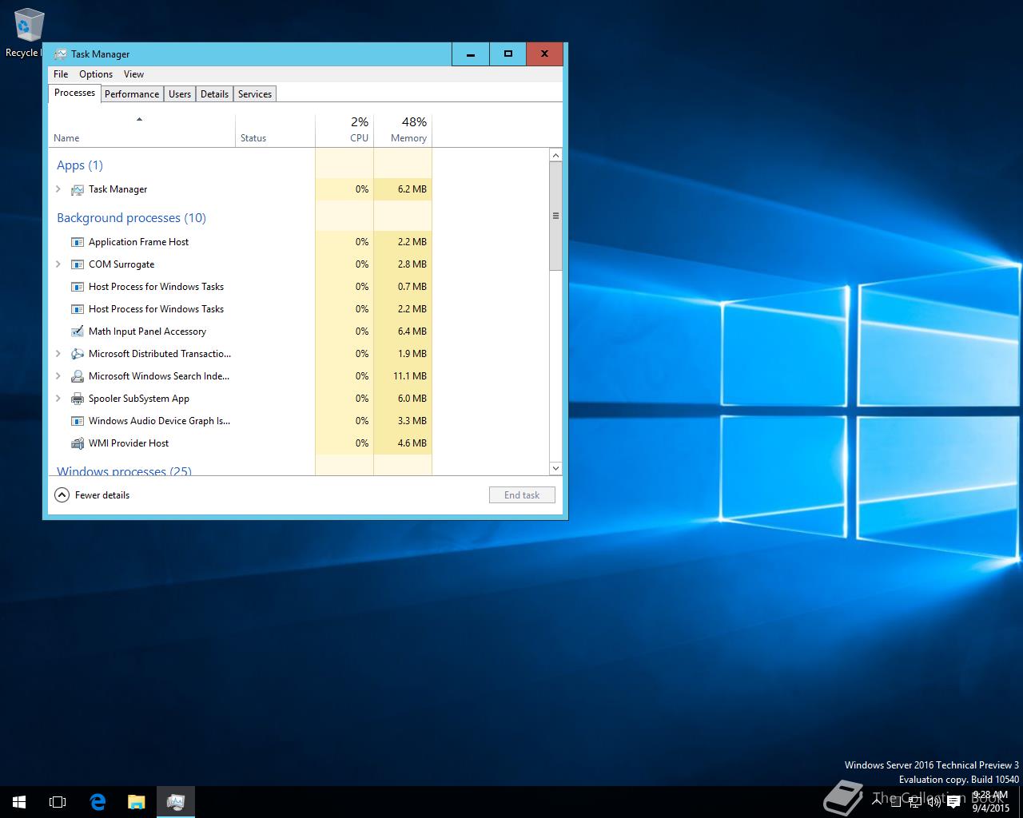Click the Microsoft Windows Search Indexer icon
This screenshot has height=818, width=1023.
click(x=78, y=376)
